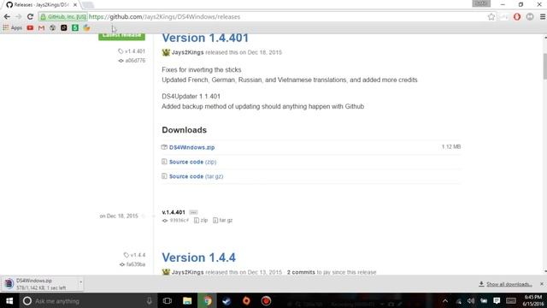Screen dimensions: 547x308
Task: Select the Releases browser tab
Action: (41, 5)
